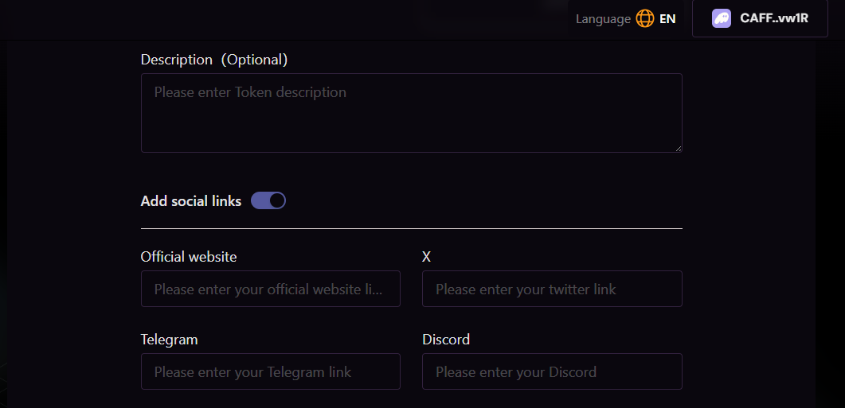Image resolution: width=845 pixels, height=408 pixels.
Task: Click into the Official website field
Action: pyautogui.click(x=271, y=289)
